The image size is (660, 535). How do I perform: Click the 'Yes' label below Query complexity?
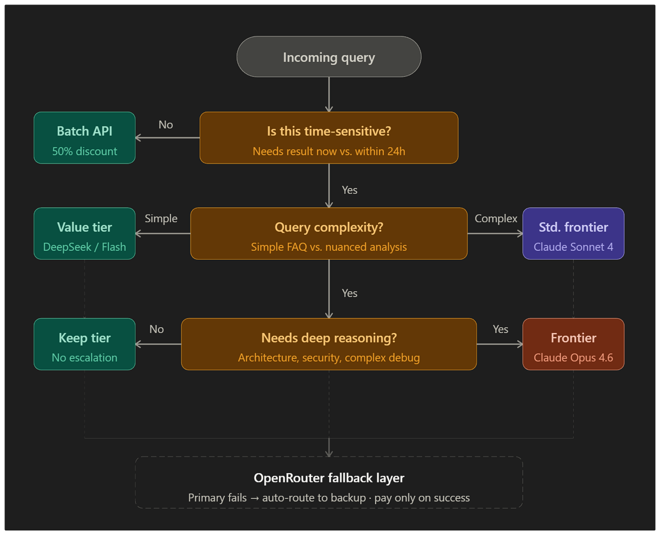pos(349,293)
